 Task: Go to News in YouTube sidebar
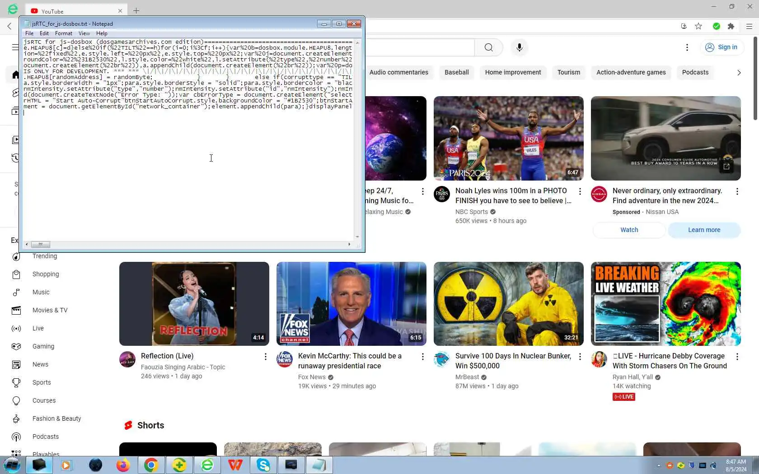[40, 364]
